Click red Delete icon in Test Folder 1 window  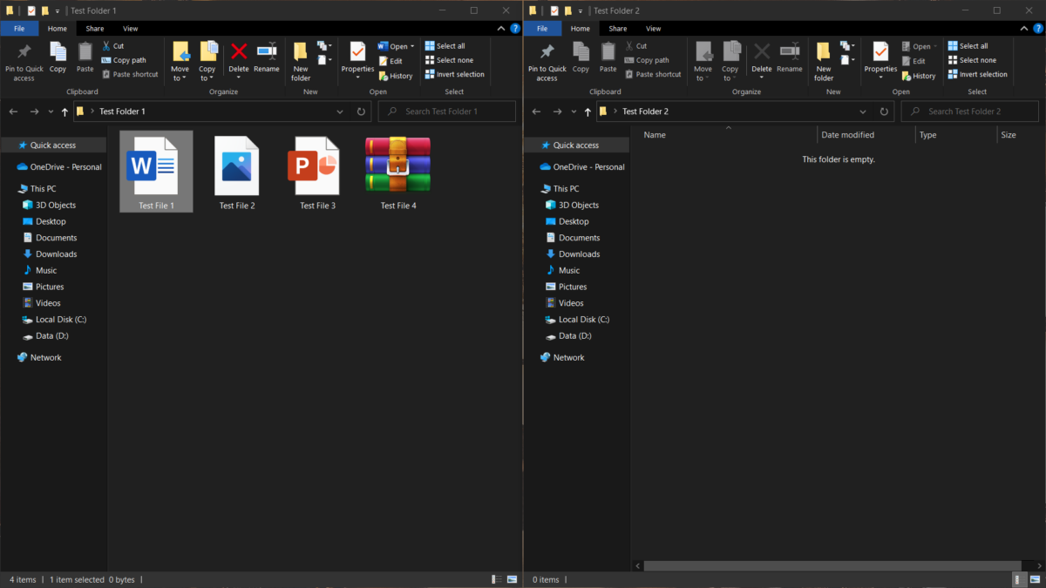239,52
